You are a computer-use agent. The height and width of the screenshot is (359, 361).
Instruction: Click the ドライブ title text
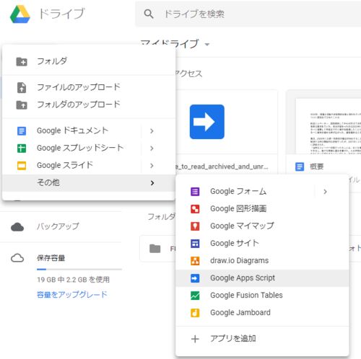pyautogui.click(x=61, y=14)
